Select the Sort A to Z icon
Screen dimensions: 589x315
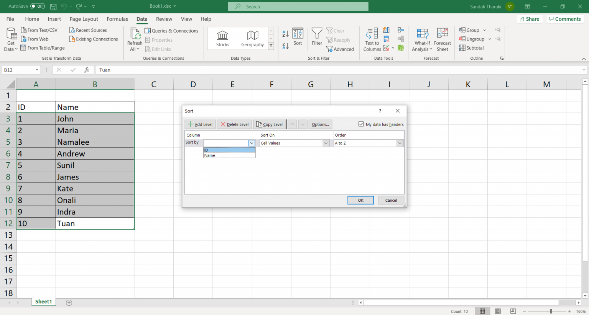tap(285, 33)
